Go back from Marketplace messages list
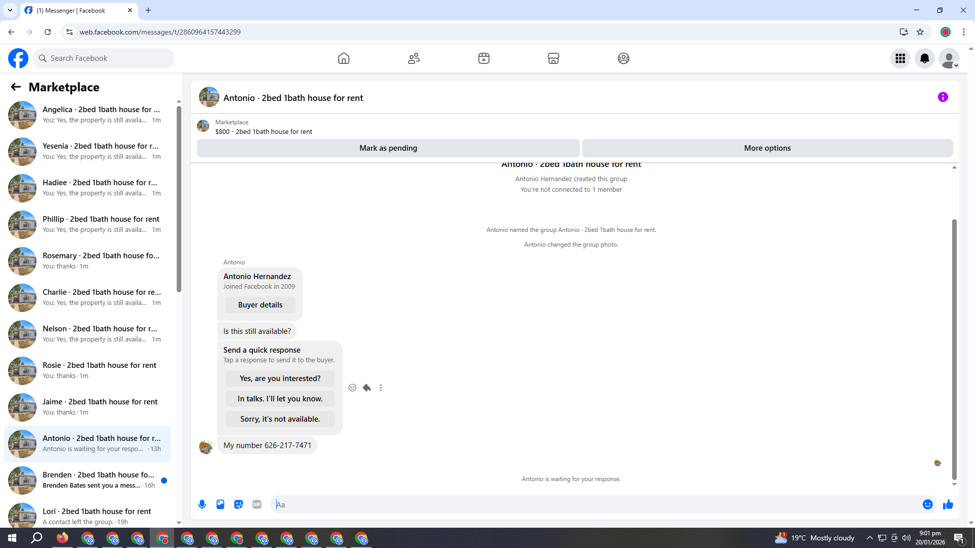The image size is (975, 548). point(16,87)
